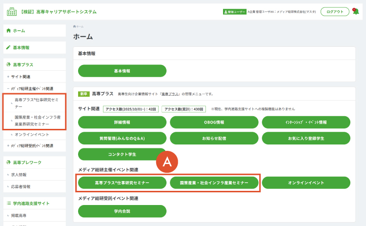
Task: Click the green 詳細情報 button
Action: [x=122, y=122]
